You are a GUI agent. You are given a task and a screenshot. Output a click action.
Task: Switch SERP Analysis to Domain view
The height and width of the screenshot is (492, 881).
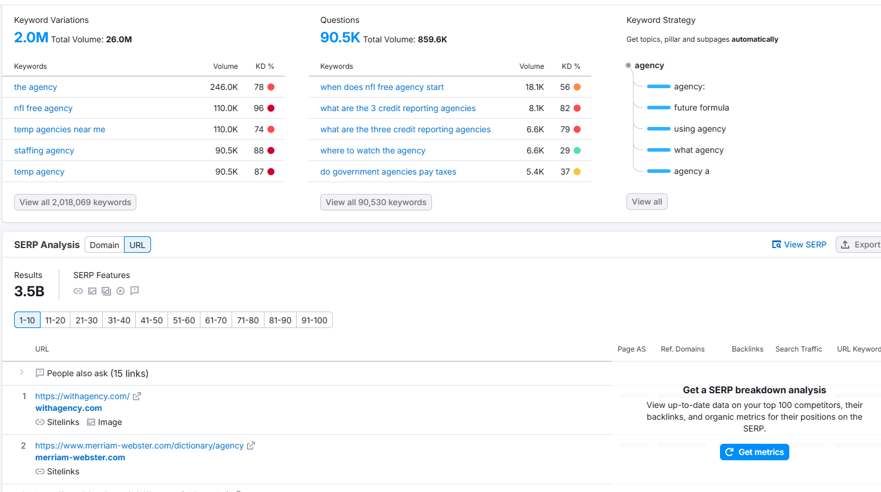pyautogui.click(x=105, y=245)
